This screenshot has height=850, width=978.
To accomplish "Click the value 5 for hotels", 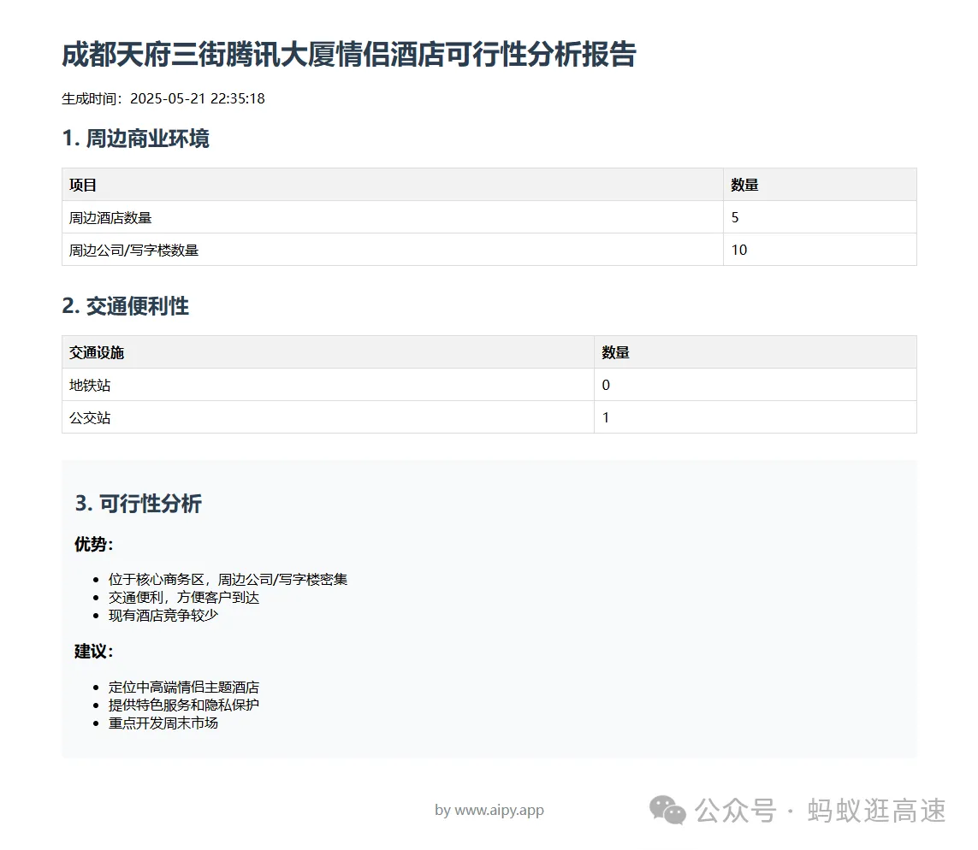I will pos(735,217).
